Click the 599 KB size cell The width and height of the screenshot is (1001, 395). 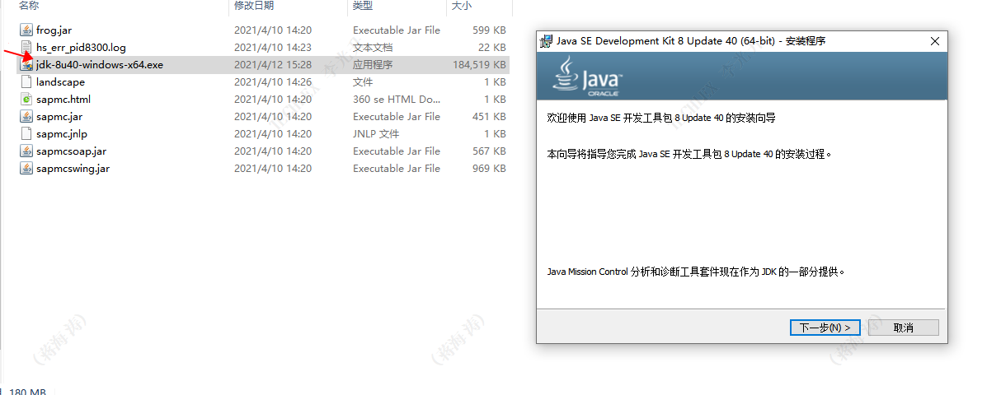pos(489,30)
